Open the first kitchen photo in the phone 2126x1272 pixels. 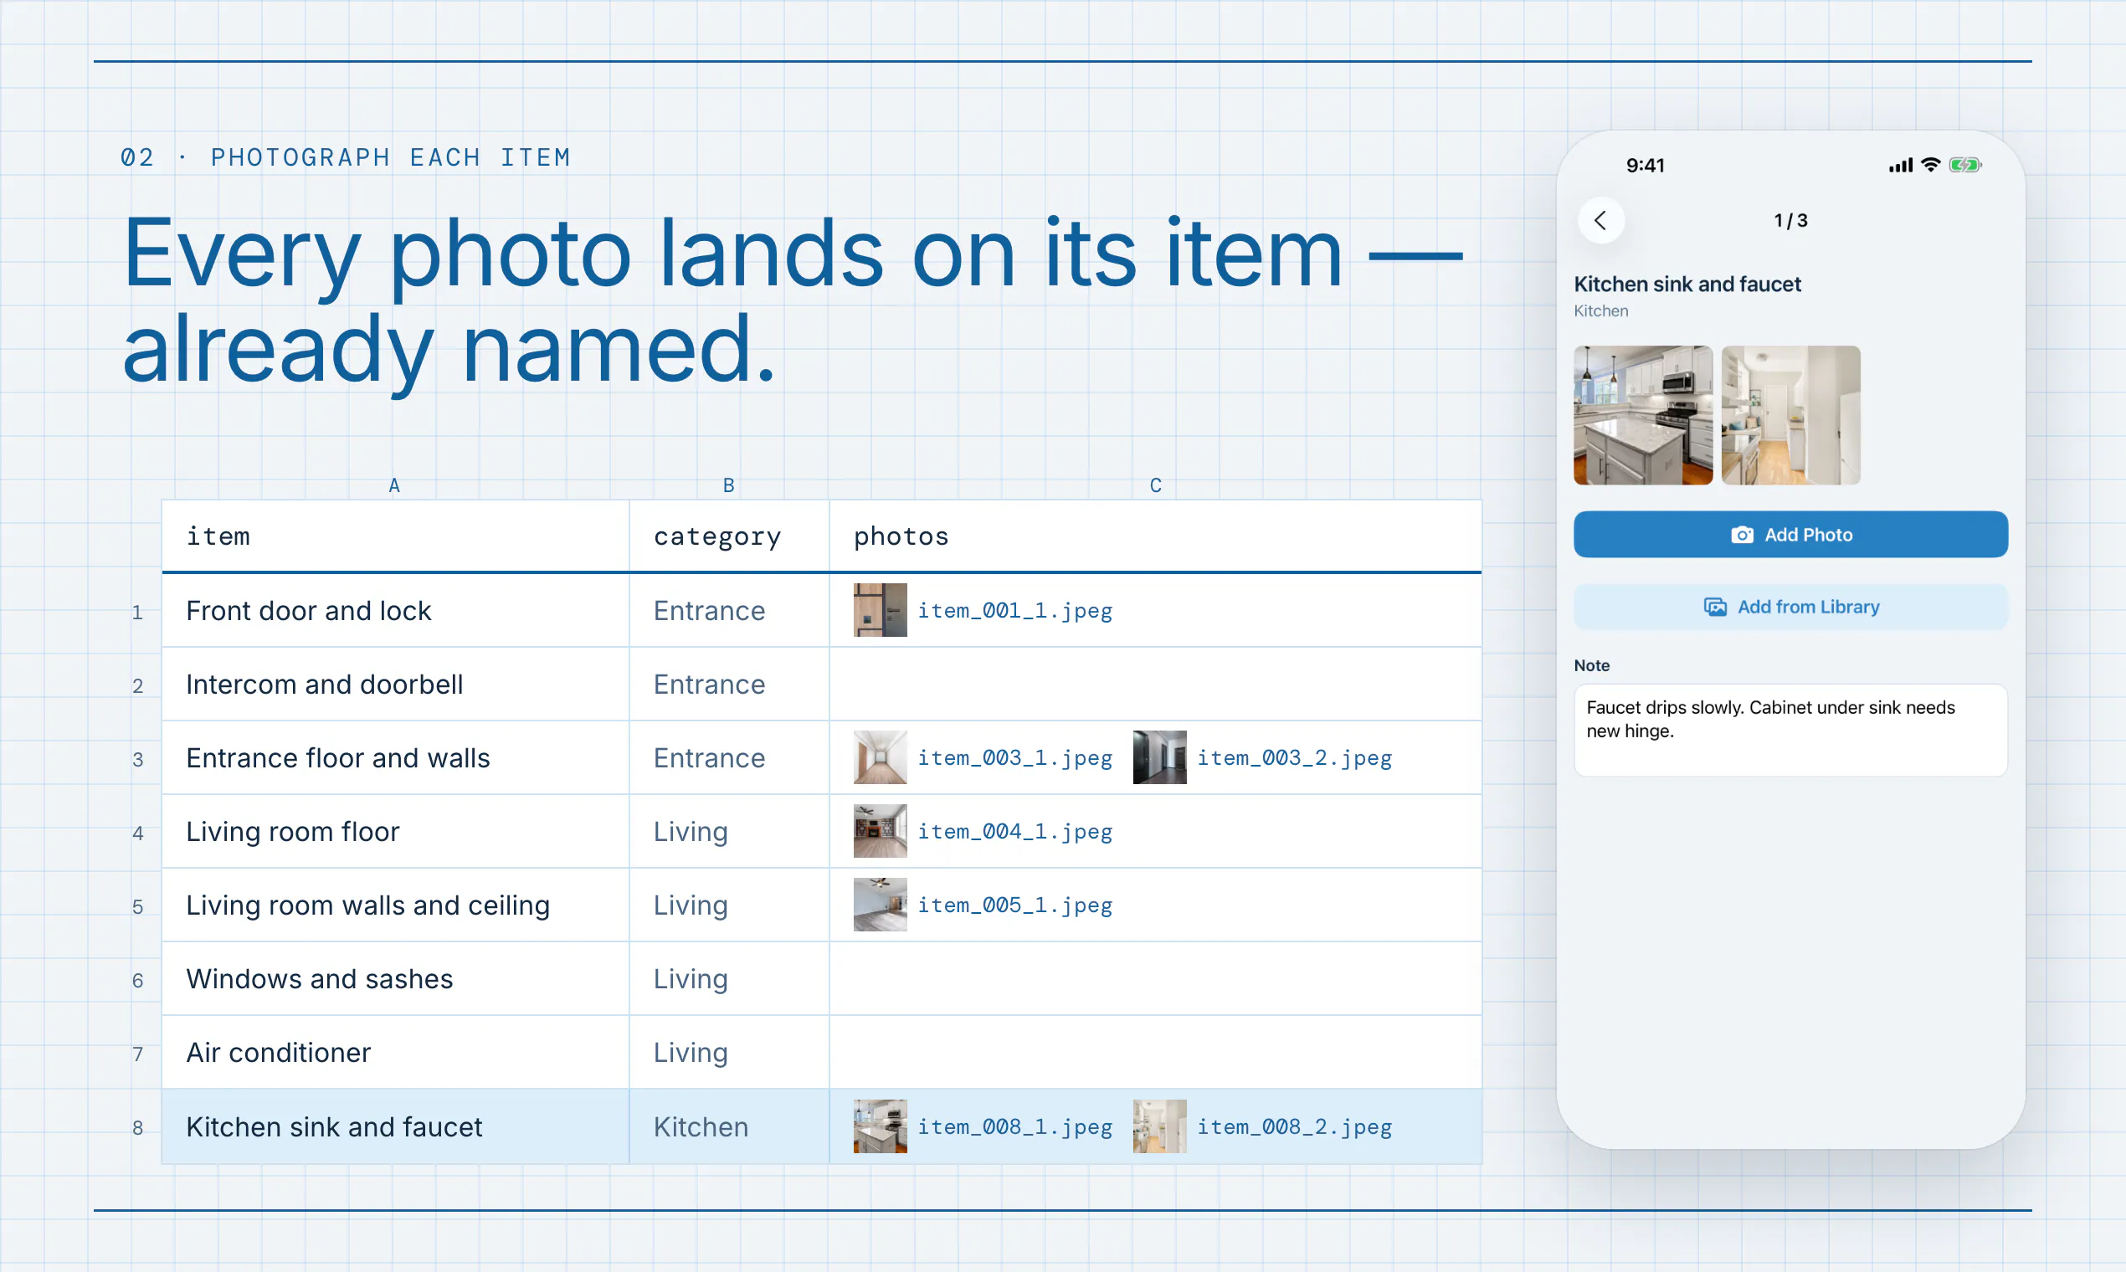click(x=1642, y=415)
